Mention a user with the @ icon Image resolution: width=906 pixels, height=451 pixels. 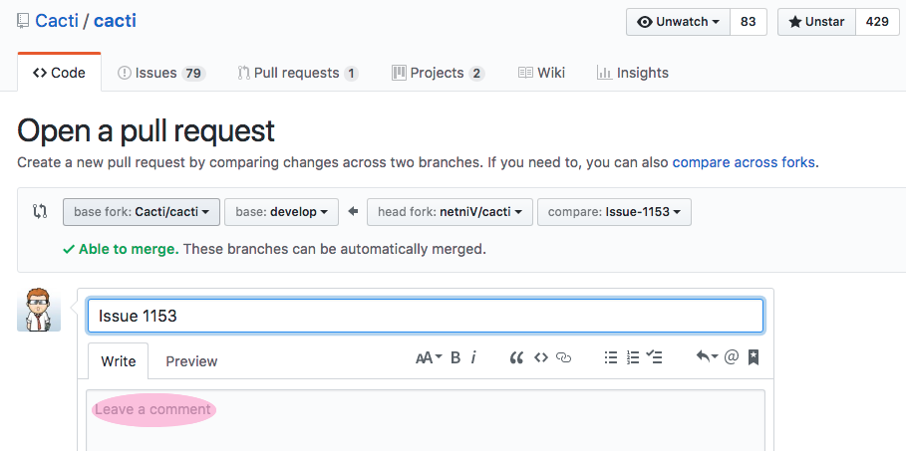click(731, 357)
